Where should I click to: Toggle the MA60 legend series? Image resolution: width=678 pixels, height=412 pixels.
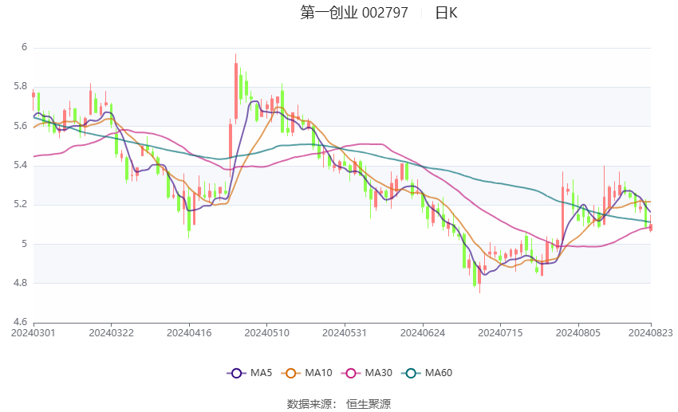coord(427,373)
